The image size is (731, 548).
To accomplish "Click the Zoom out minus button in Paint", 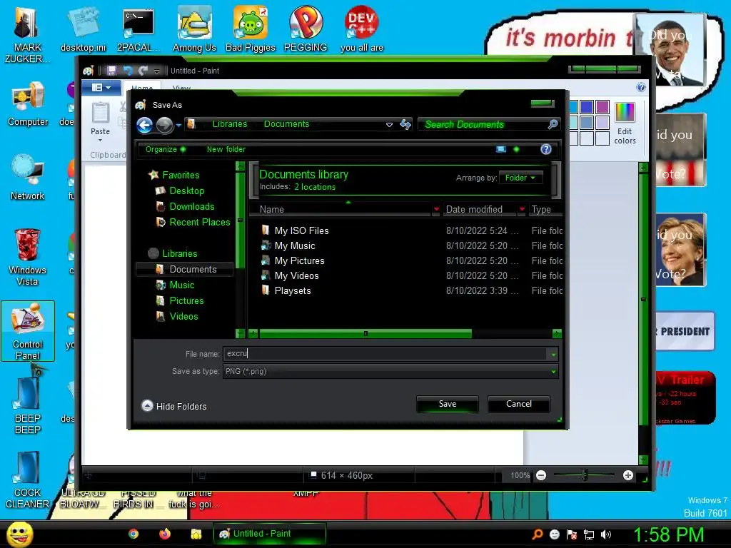I will [x=541, y=475].
